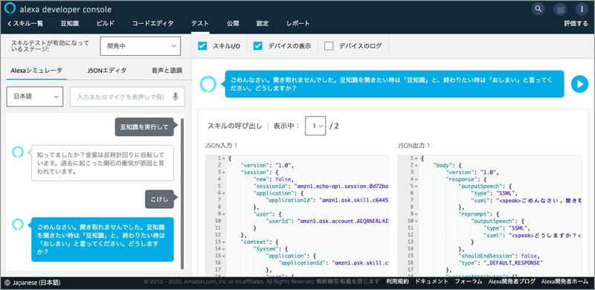Select the テスト tab
The height and width of the screenshot is (290, 595).
click(200, 24)
